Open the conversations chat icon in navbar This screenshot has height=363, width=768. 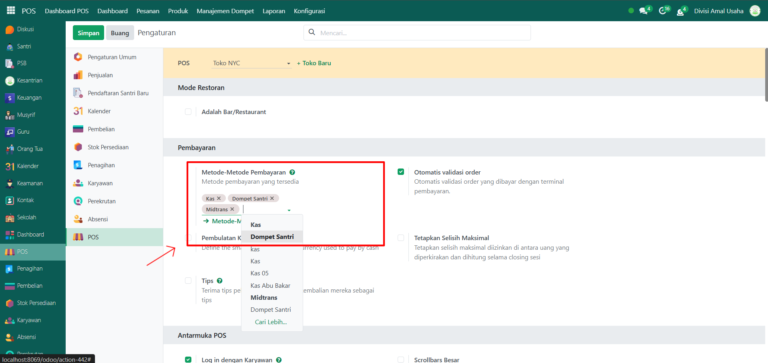[643, 11]
